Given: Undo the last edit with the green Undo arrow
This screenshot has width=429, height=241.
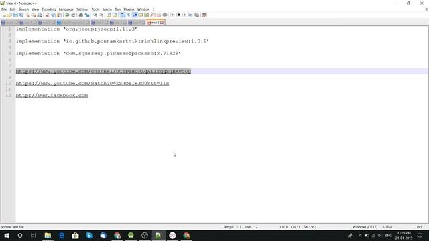Looking at the screenshot, I should tap(67, 15).
